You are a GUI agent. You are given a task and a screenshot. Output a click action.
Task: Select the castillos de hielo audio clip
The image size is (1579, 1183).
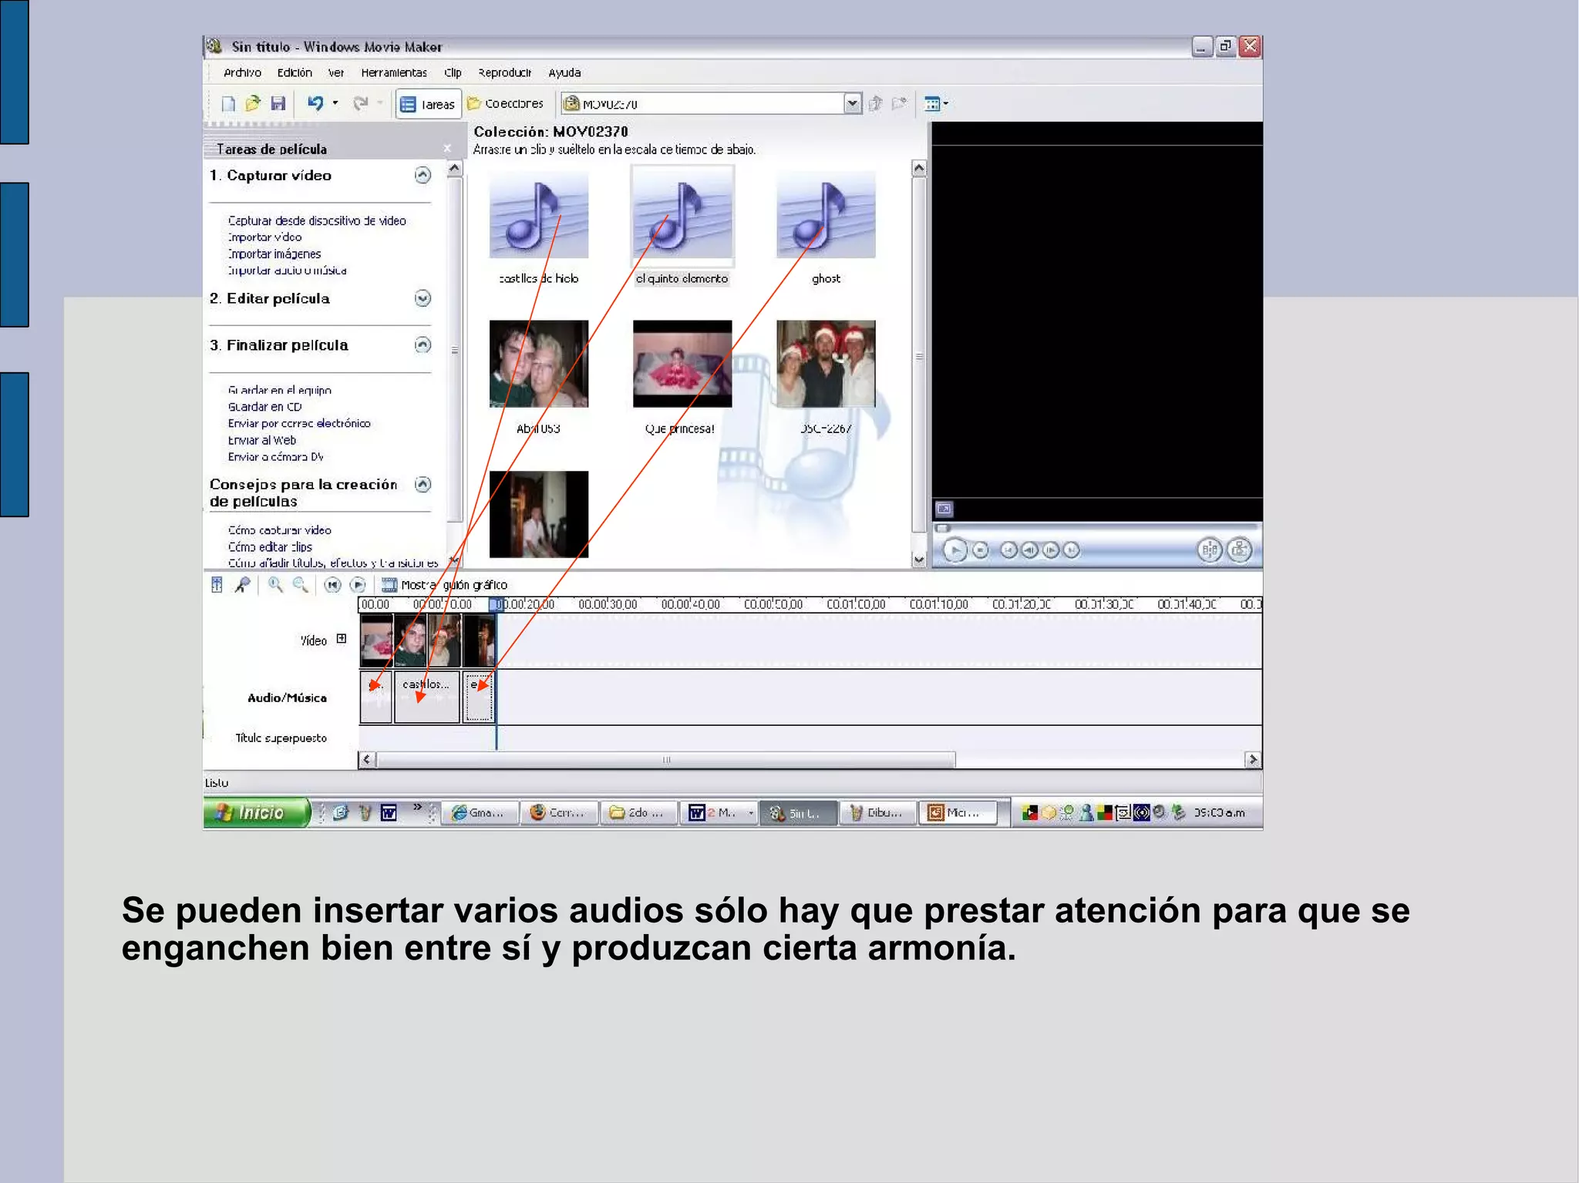pos(539,216)
